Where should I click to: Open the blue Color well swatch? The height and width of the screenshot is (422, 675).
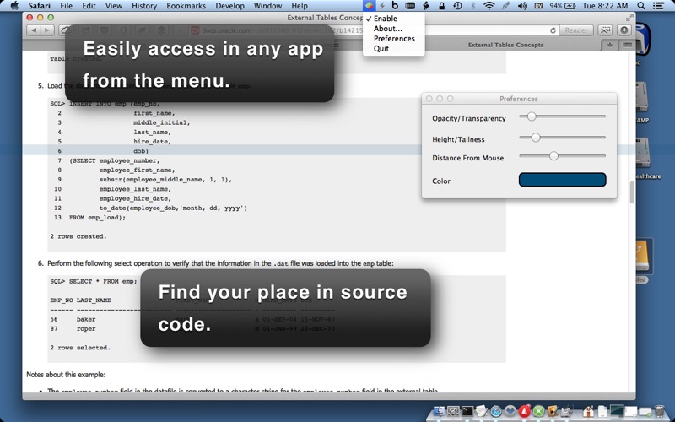562,180
